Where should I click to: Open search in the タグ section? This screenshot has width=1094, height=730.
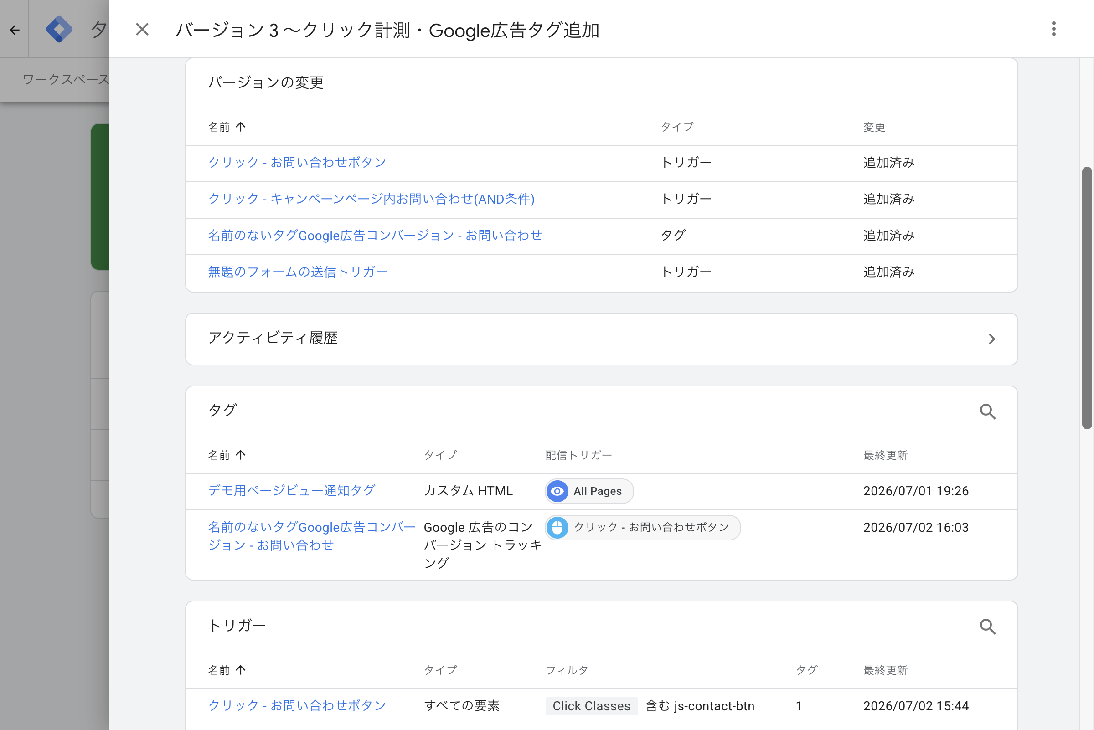(987, 411)
